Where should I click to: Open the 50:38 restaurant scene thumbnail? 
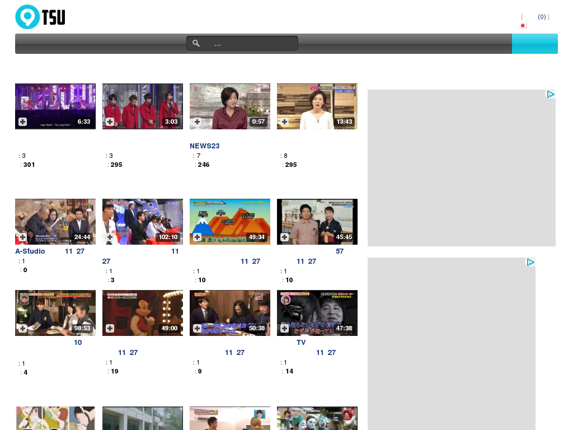coord(230,313)
